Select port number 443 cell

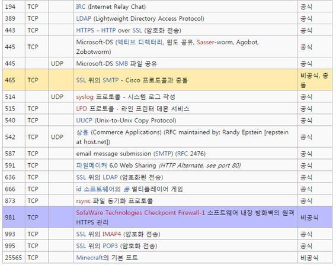click(x=14, y=30)
